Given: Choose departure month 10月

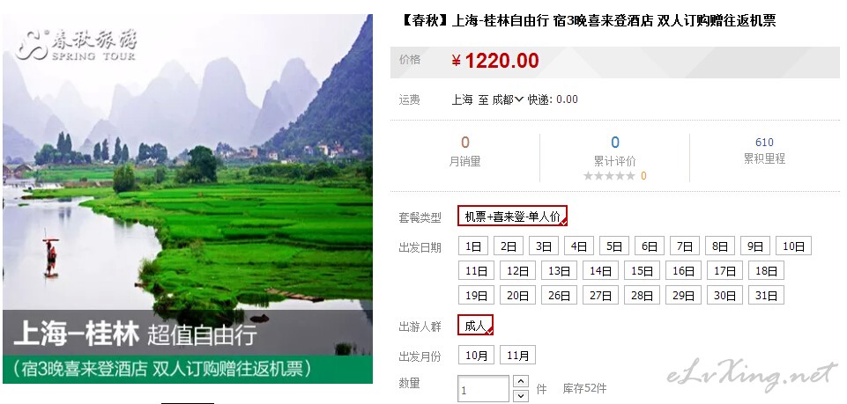Looking at the screenshot, I should coord(476,355).
